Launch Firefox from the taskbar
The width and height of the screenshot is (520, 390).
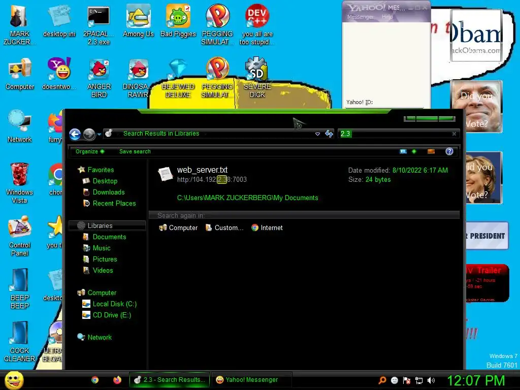[117, 380]
